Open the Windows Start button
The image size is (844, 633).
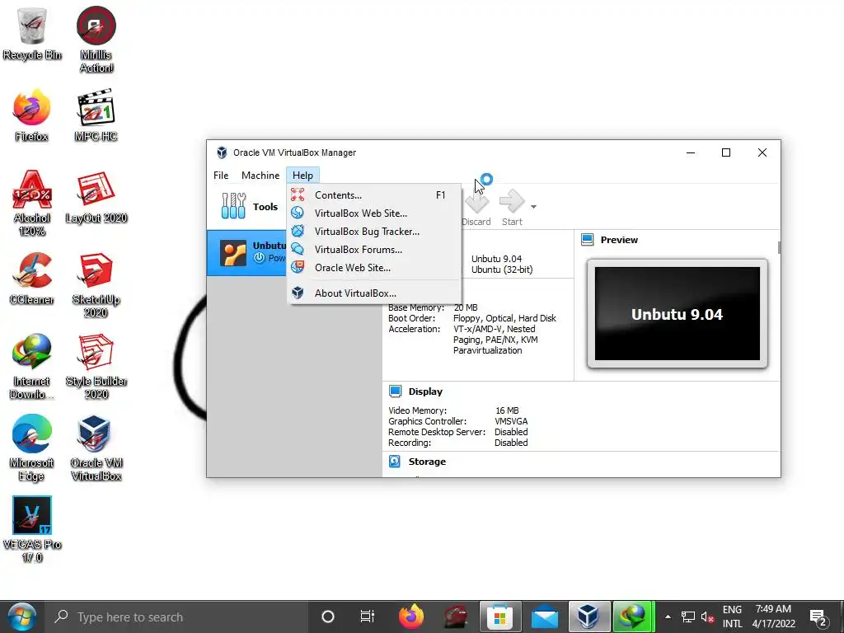coord(21,617)
